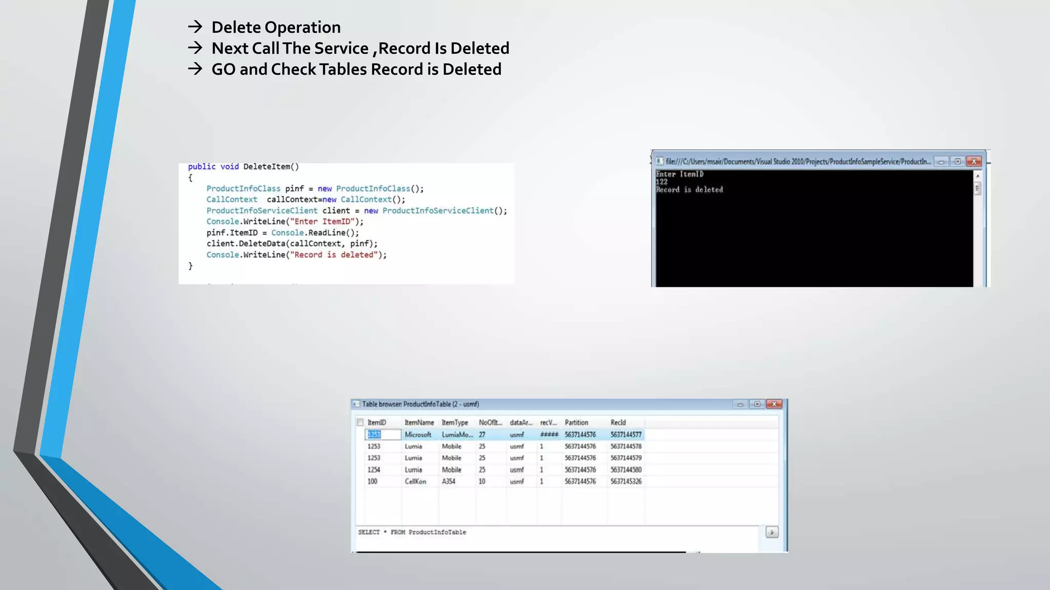Click Partition 5637144576 in the Microsoft row
The height and width of the screenshot is (590, 1050).
pyautogui.click(x=580, y=434)
